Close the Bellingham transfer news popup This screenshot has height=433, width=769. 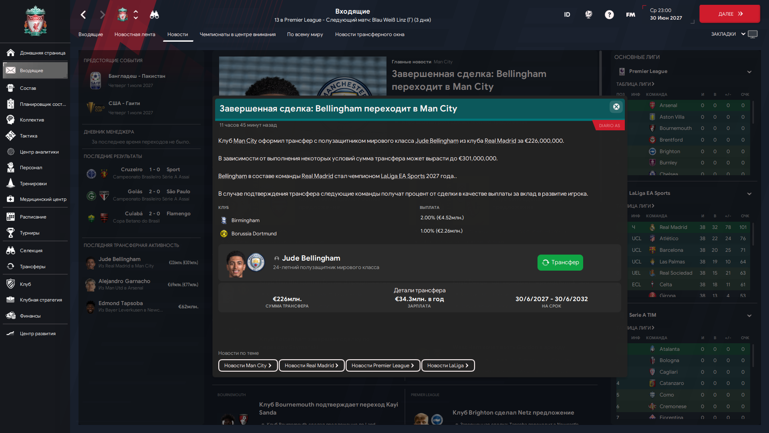tap(616, 107)
